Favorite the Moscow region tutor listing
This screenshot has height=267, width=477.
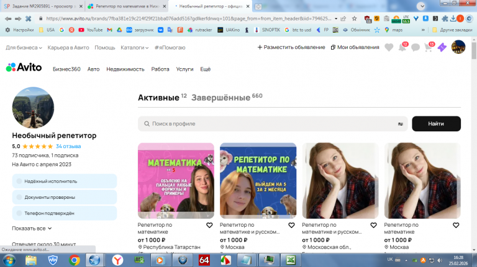click(x=373, y=225)
